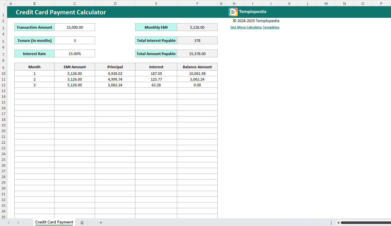
Task: Select Total Interest Payable value 378
Action: coord(197,40)
